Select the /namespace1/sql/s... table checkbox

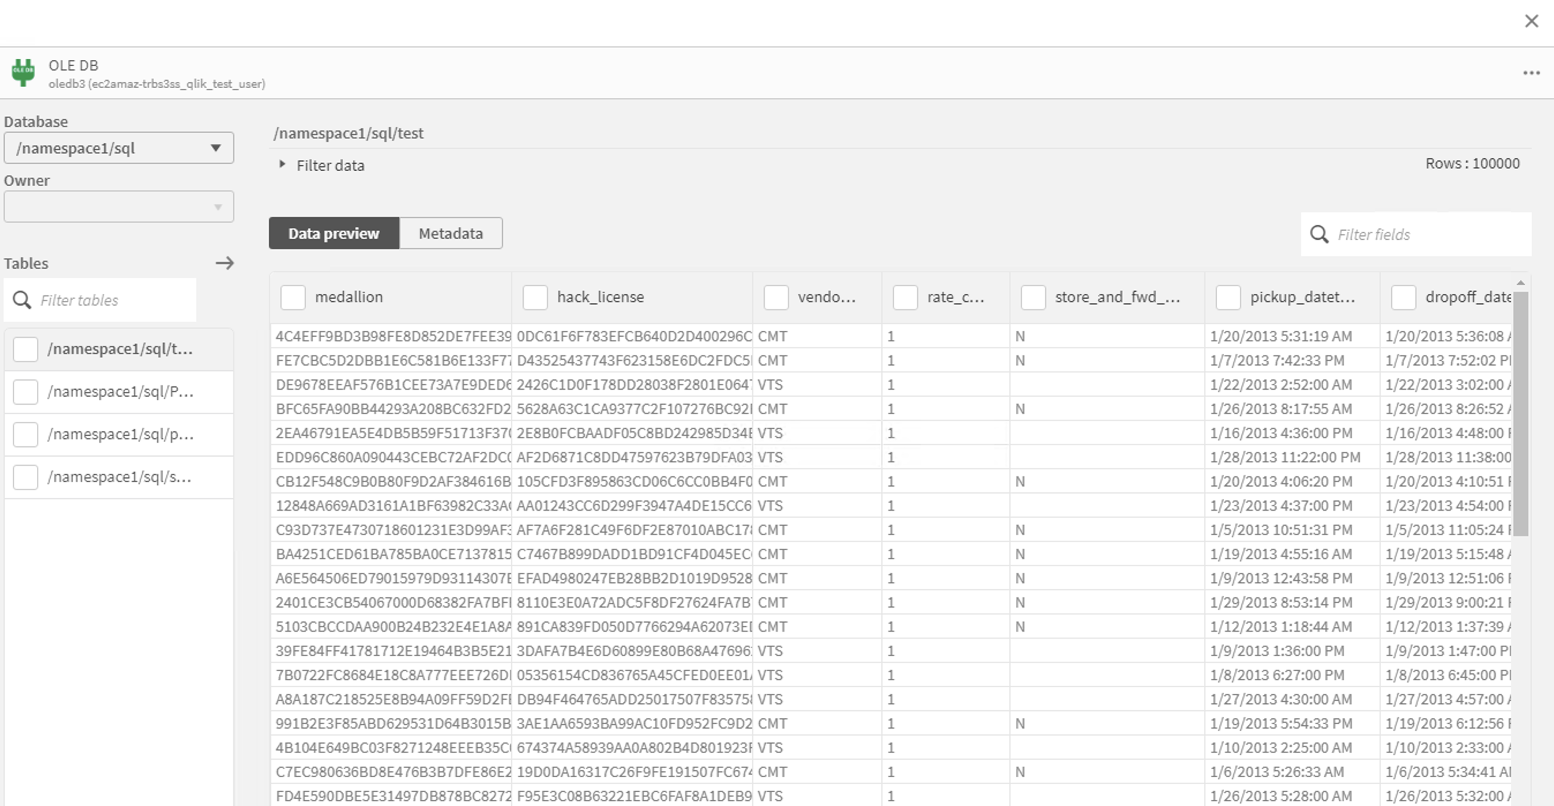26,477
